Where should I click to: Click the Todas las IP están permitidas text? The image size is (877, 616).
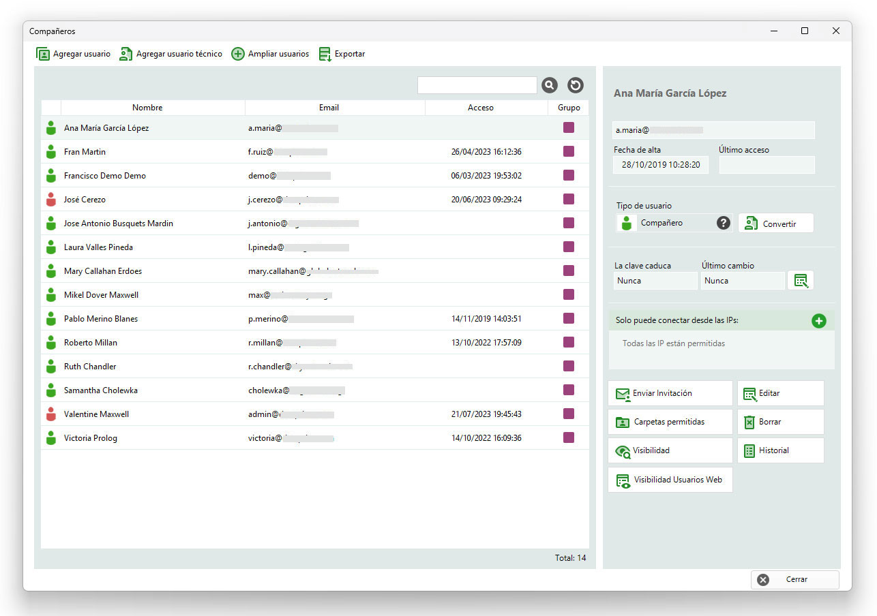[x=674, y=343]
